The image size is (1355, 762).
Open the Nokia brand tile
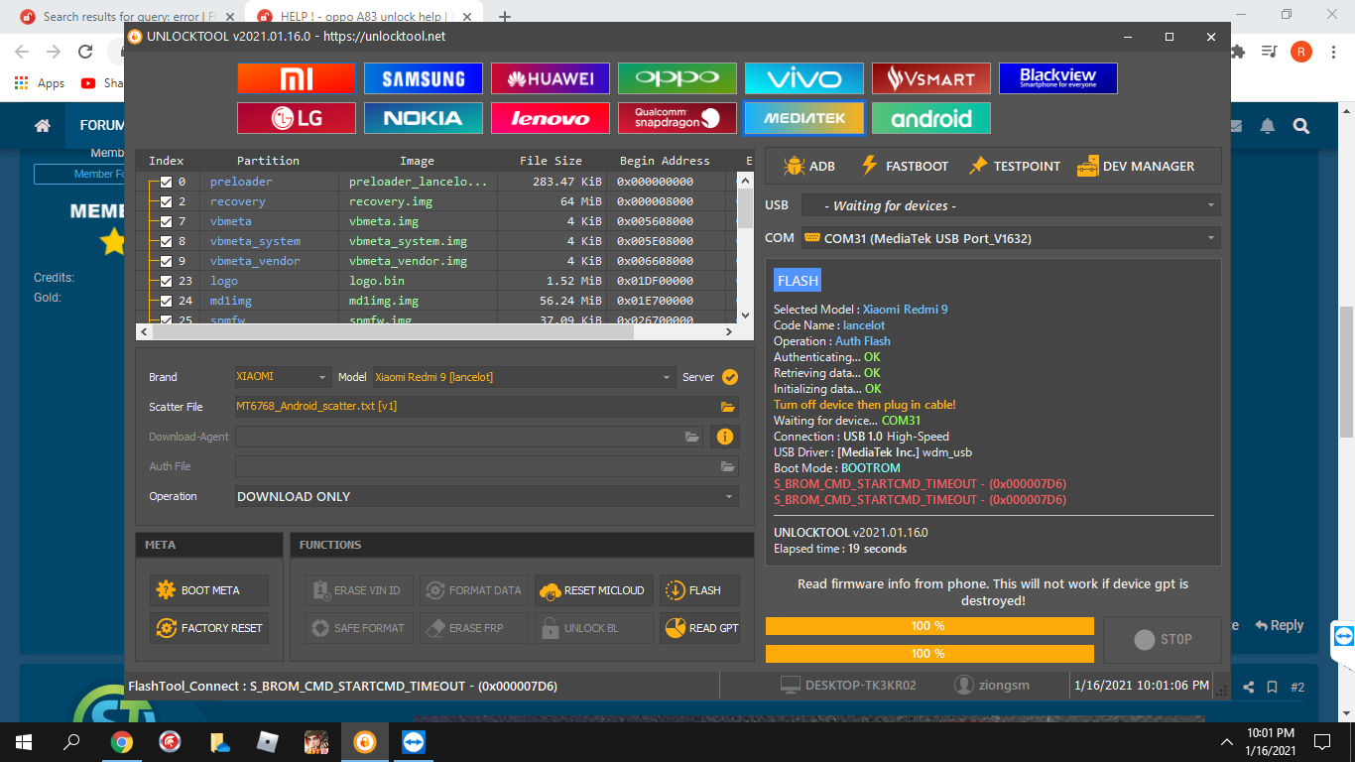tap(423, 118)
